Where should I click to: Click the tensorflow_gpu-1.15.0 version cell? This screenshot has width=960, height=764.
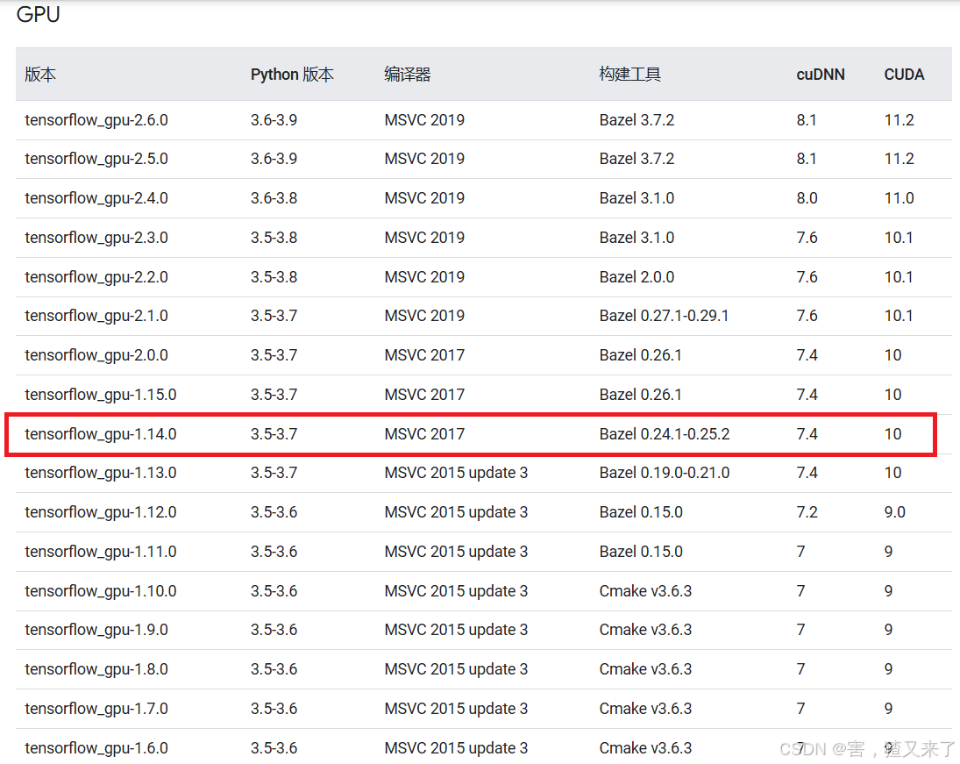point(101,395)
